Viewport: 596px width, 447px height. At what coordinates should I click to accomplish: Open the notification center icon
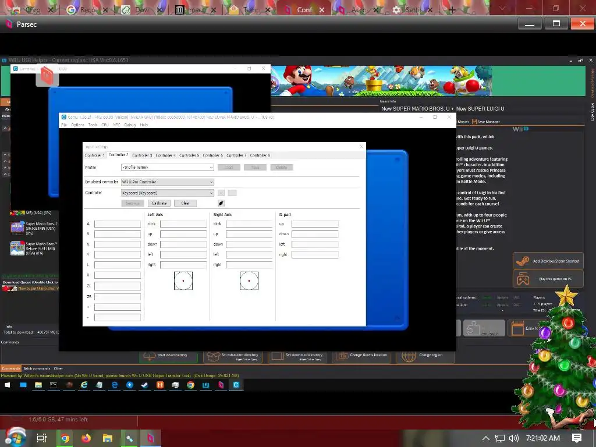[577, 438]
